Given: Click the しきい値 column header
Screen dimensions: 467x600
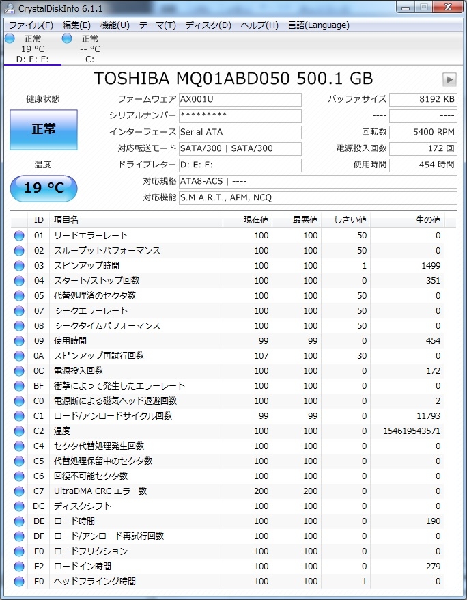Looking at the screenshot, I should [346, 220].
